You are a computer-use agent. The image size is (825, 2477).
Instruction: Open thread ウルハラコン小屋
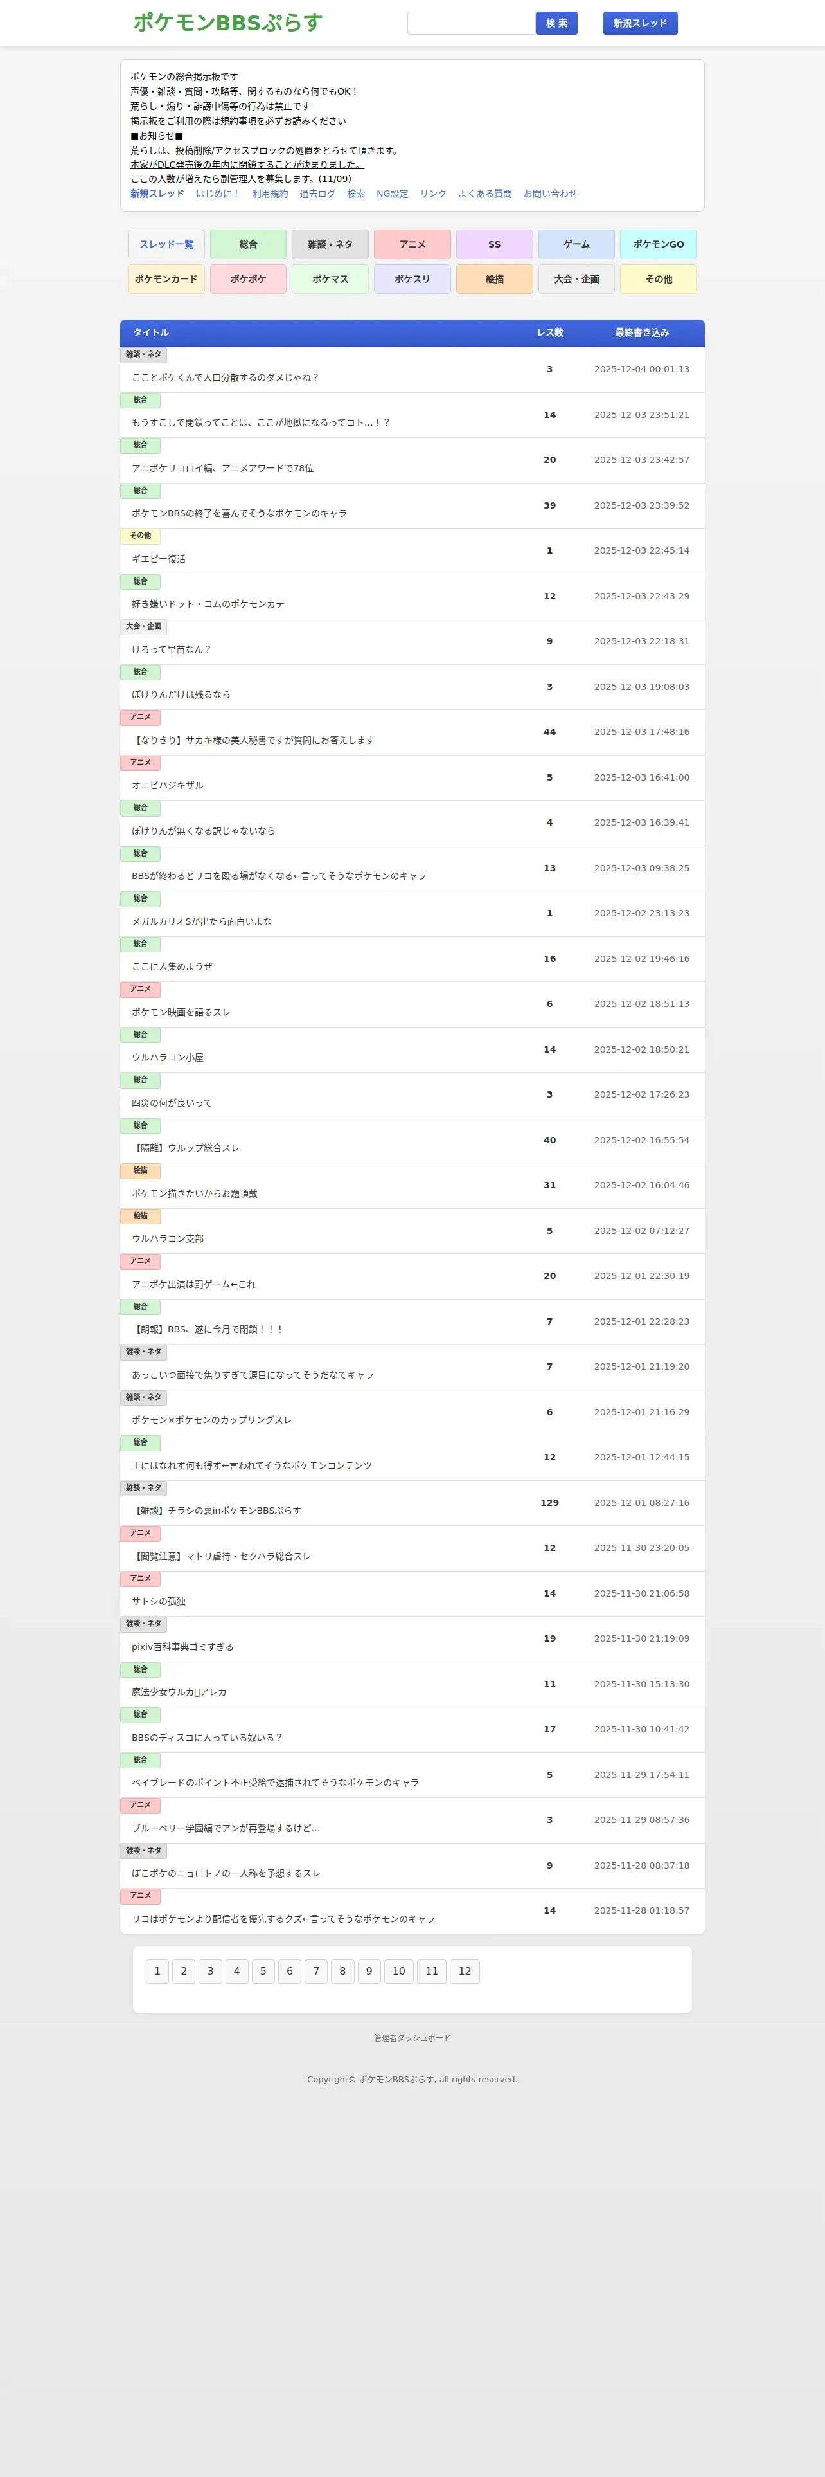(167, 1057)
